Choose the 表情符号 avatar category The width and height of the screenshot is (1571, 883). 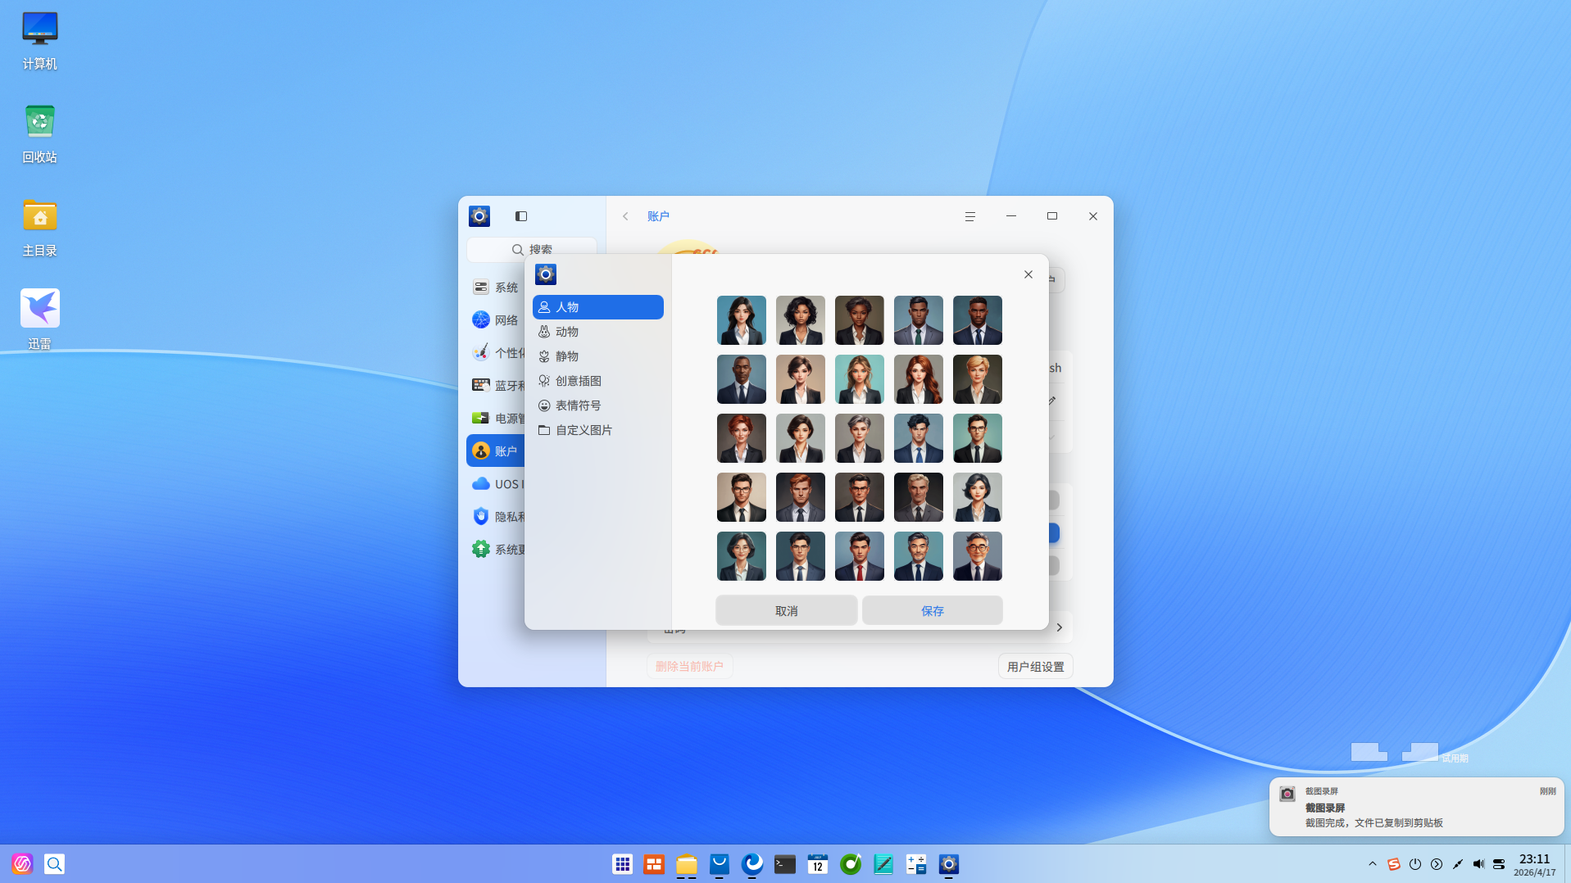pyautogui.click(x=598, y=405)
